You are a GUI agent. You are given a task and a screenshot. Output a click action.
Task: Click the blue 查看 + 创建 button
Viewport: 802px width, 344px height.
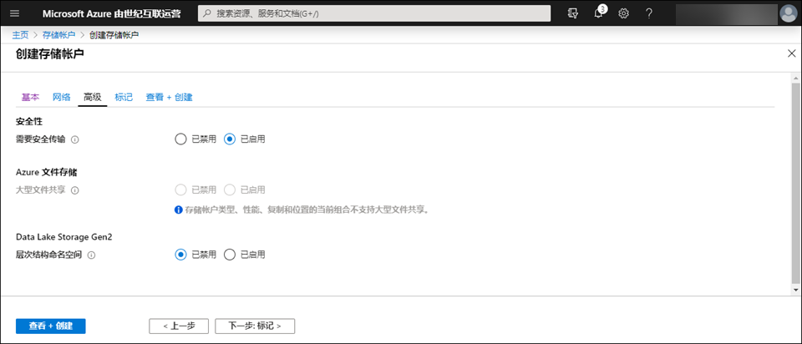coord(51,326)
